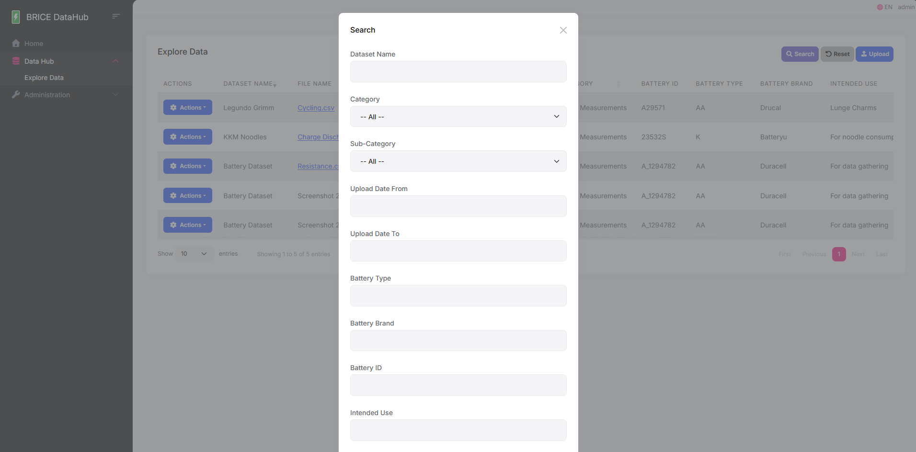Viewport: 916px width, 452px height.
Task: Click the Previous pagination link
Action: click(x=814, y=254)
